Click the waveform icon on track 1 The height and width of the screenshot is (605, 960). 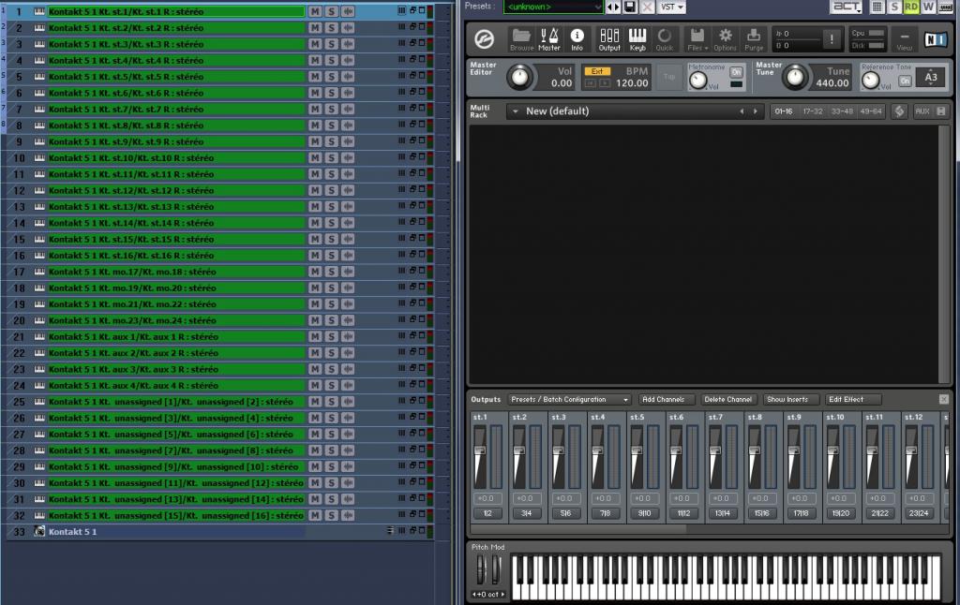point(348,11)
